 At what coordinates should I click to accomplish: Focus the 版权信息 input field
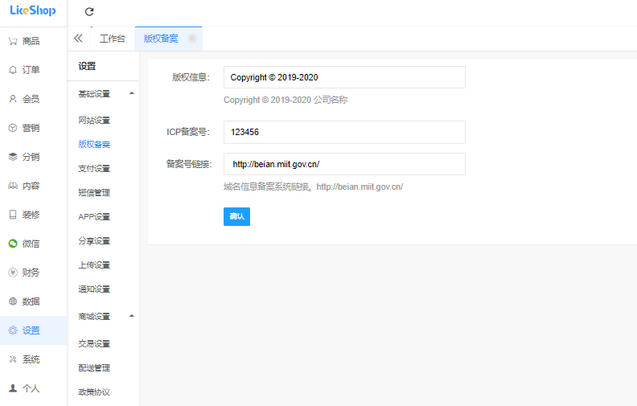[x=344, y=77]
